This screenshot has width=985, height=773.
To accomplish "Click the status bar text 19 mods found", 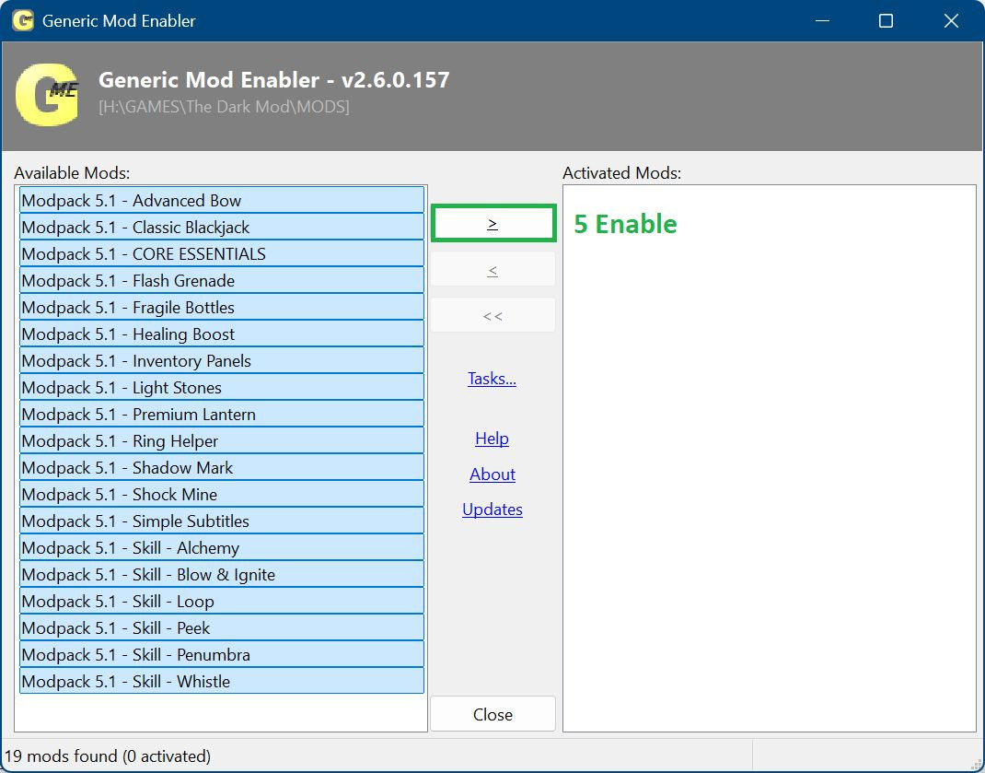I will tap(108, 755).
